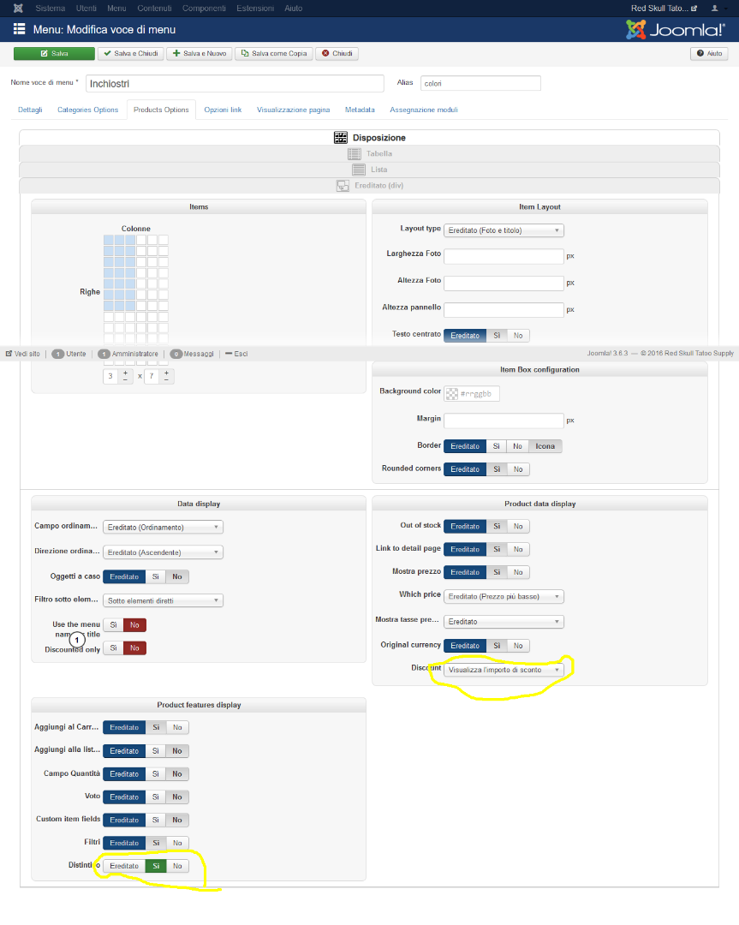
Task: Choose the Ereditato (div) layout option
Action: pos(370,186)
